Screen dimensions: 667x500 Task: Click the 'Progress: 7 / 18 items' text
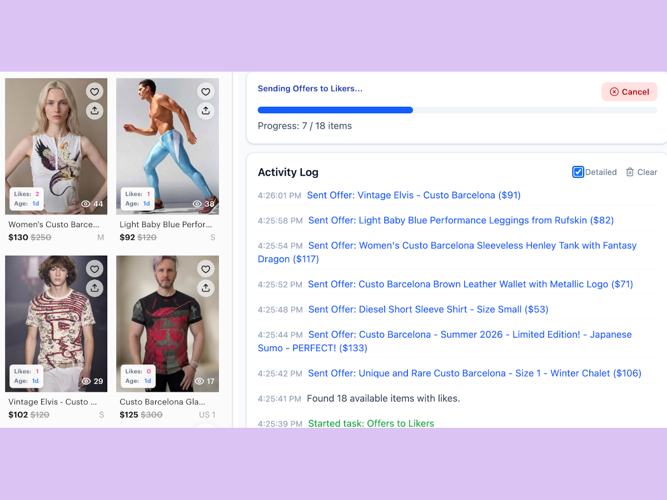(305, 126)
